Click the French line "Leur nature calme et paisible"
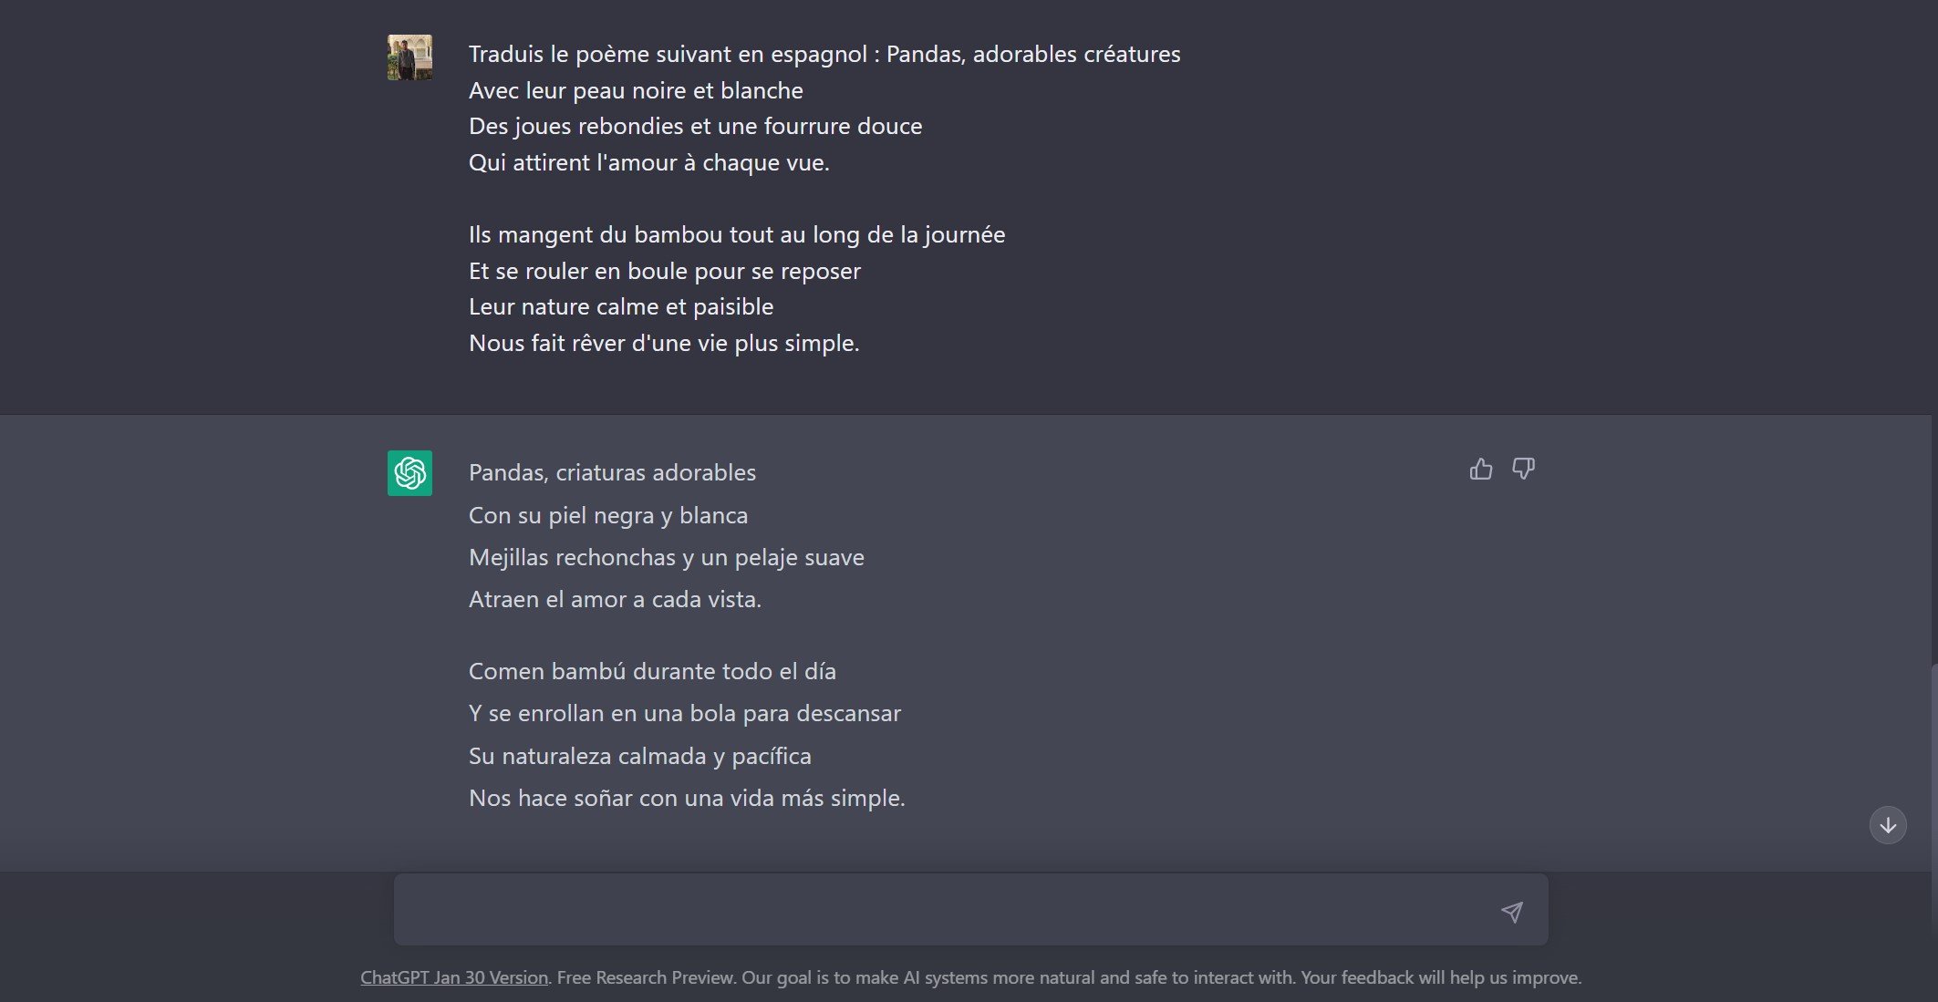This screenshot has width=1938, height=1002. (620, 306)
